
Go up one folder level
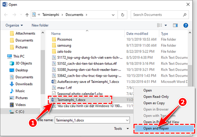click(x=27, y=15)
